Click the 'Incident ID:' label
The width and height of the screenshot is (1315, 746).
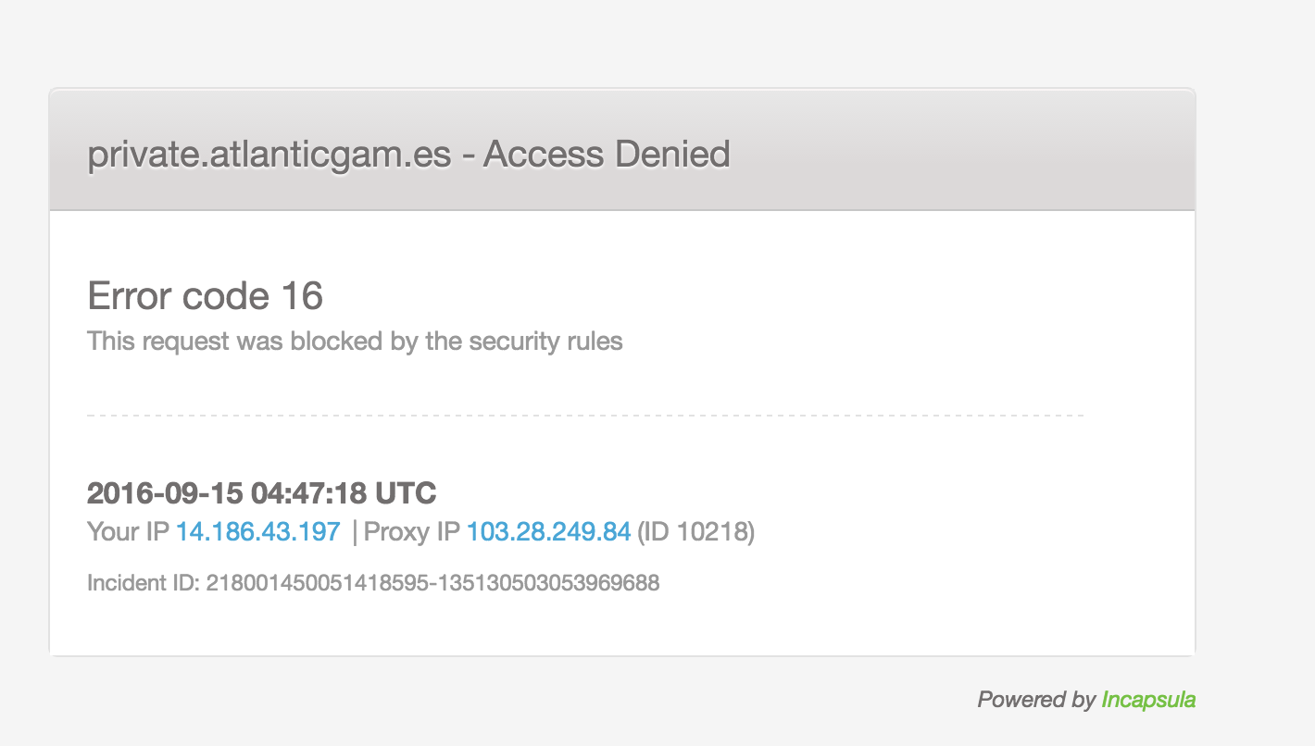click(144, 583)
